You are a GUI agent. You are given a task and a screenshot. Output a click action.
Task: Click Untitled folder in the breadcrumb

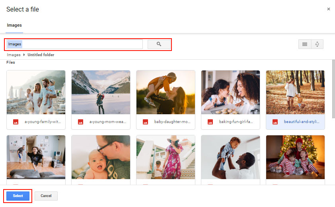41,55
